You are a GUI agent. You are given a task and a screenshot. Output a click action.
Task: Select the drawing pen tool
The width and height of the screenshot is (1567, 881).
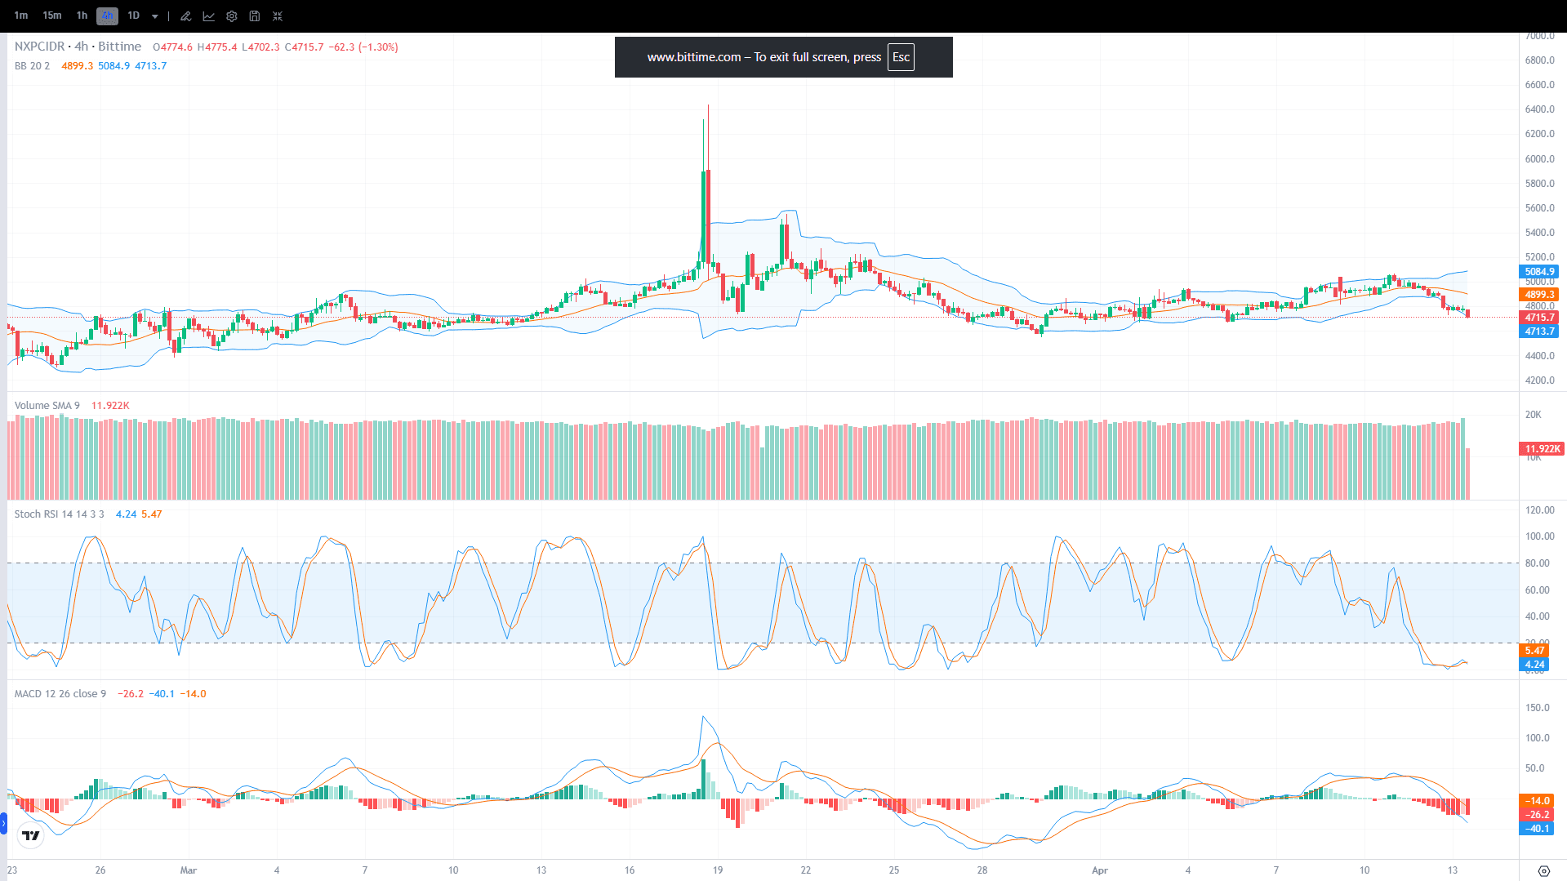(x=186, y=16)
